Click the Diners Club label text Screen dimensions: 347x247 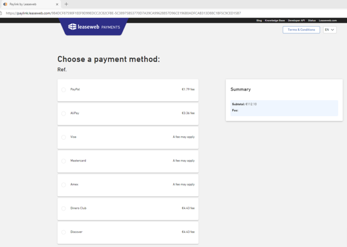[x=78, y=208]
